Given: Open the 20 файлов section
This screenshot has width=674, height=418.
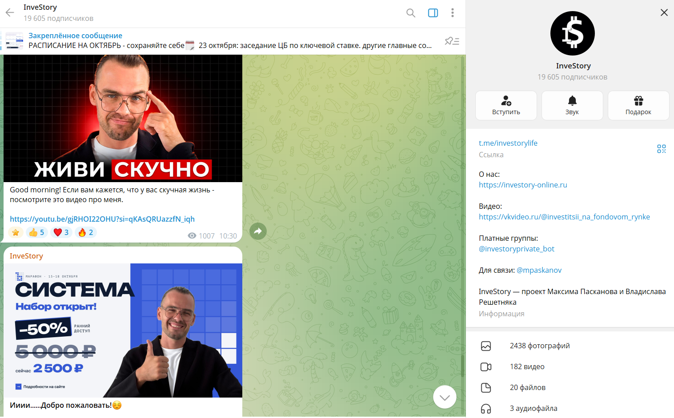Looking at the screenshot, I should click(570, 388).
